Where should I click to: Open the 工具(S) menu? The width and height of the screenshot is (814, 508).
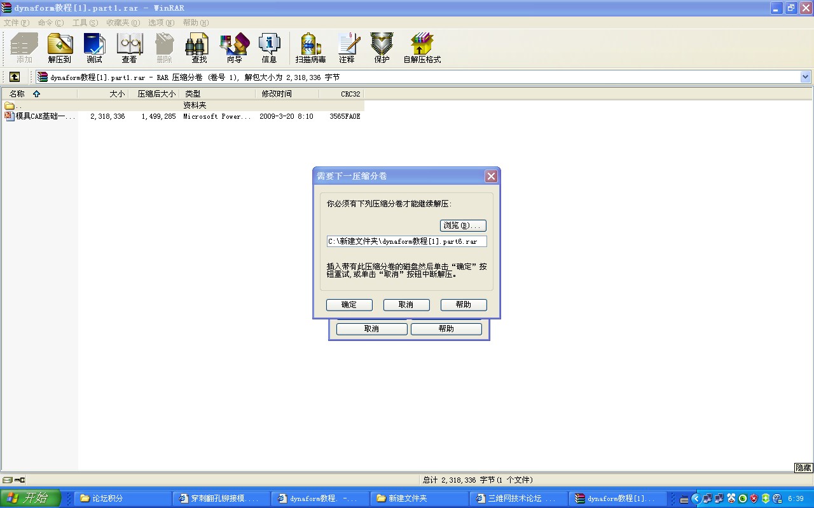pyautogui.click(x=85, y=22)
